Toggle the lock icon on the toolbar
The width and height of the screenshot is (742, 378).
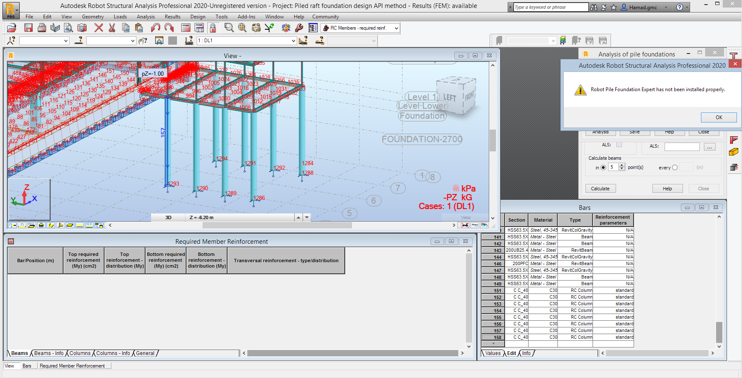(213, 28)
